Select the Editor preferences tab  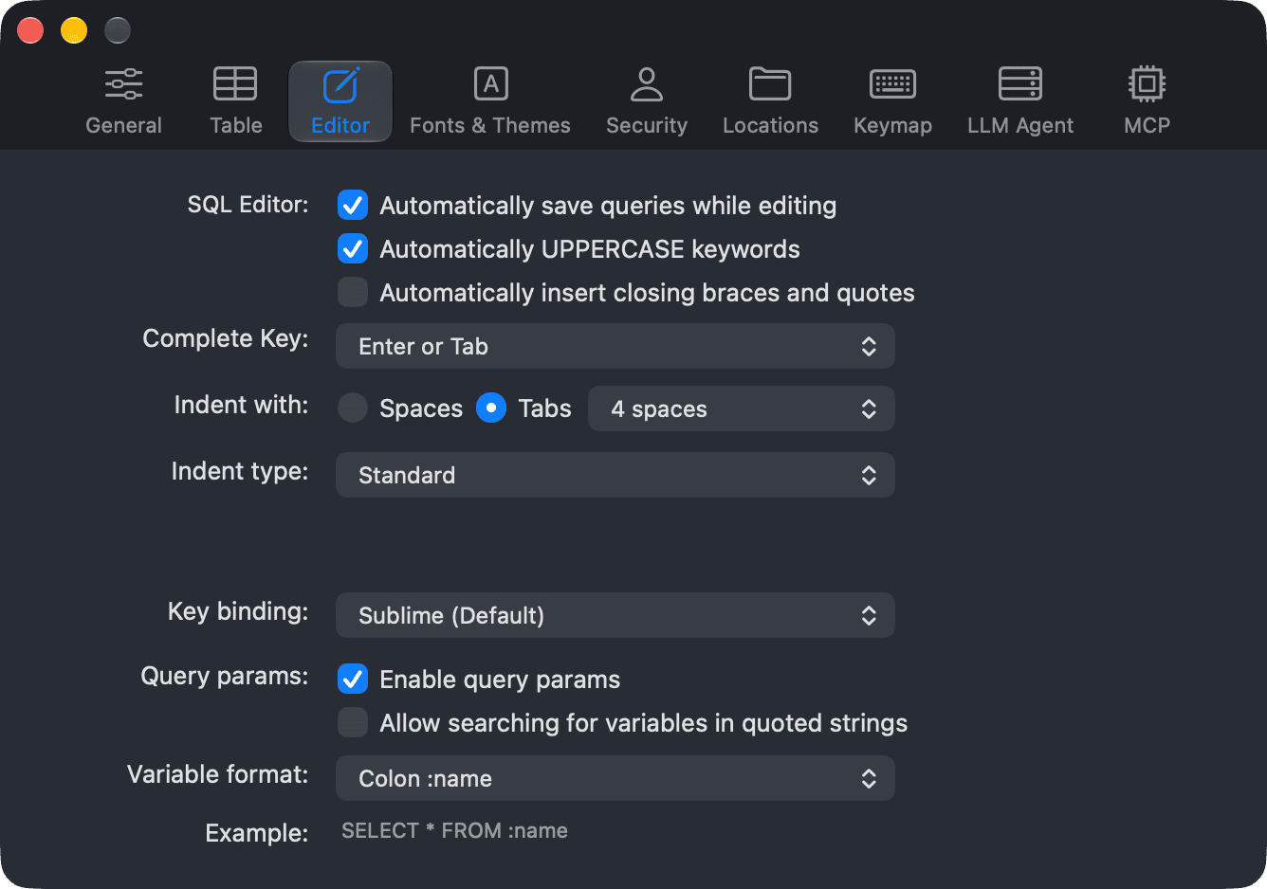[340, 101]
